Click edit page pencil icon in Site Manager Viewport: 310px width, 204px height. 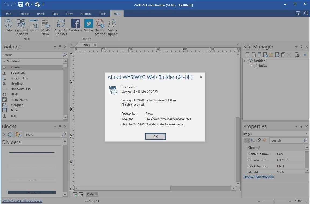click(x=277, y=55)
